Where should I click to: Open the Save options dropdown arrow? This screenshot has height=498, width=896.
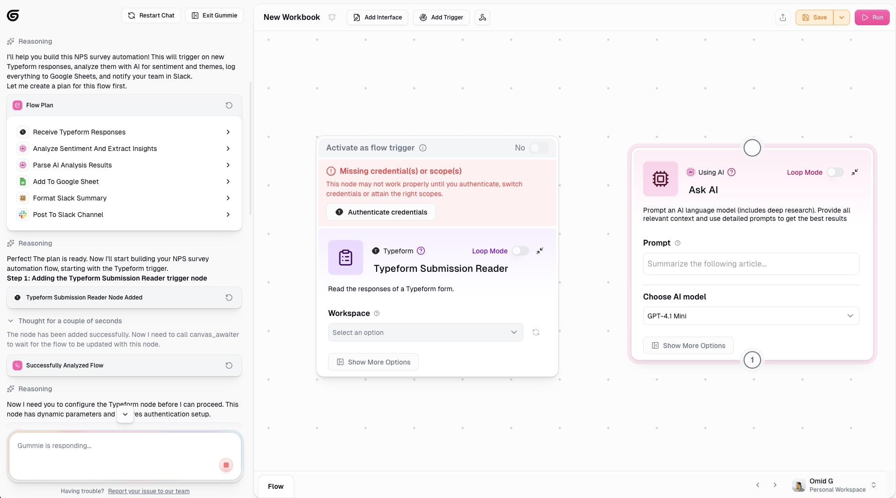coord(842,17)
